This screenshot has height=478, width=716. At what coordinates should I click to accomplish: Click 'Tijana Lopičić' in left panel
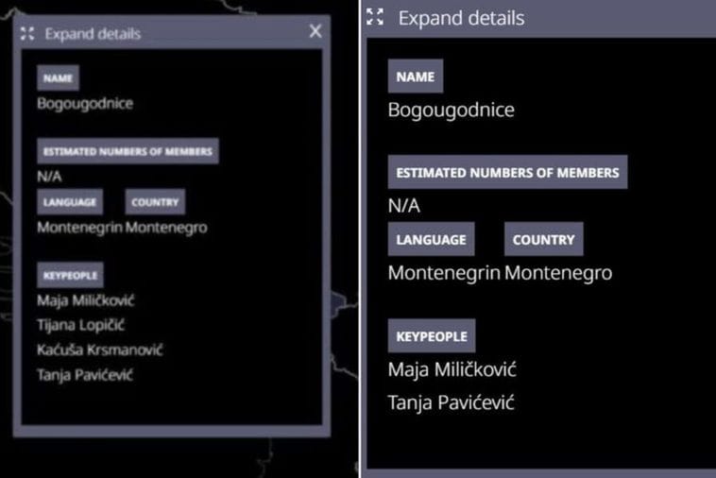(x=81, y=325)
